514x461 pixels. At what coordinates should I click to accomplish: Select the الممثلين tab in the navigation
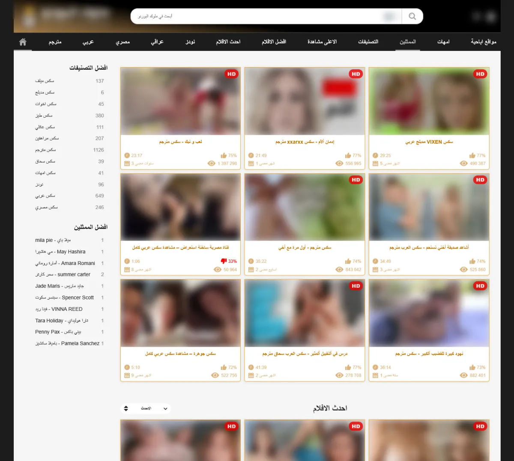pyautogui.click(x=407, y=42)
